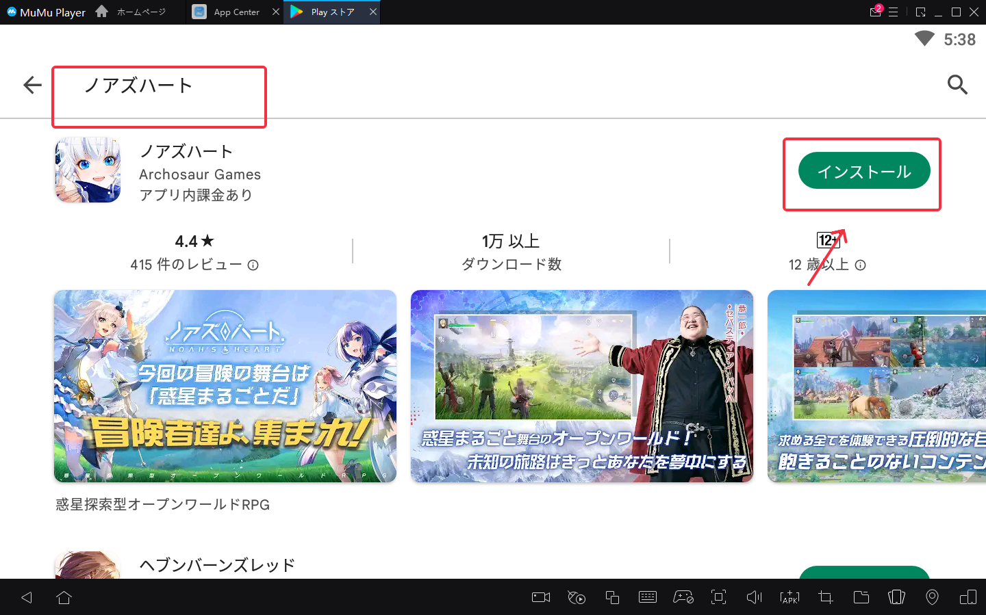Close the Play ストア tab
The width and height of the screenshot is (986, 615).
point(373,12)
